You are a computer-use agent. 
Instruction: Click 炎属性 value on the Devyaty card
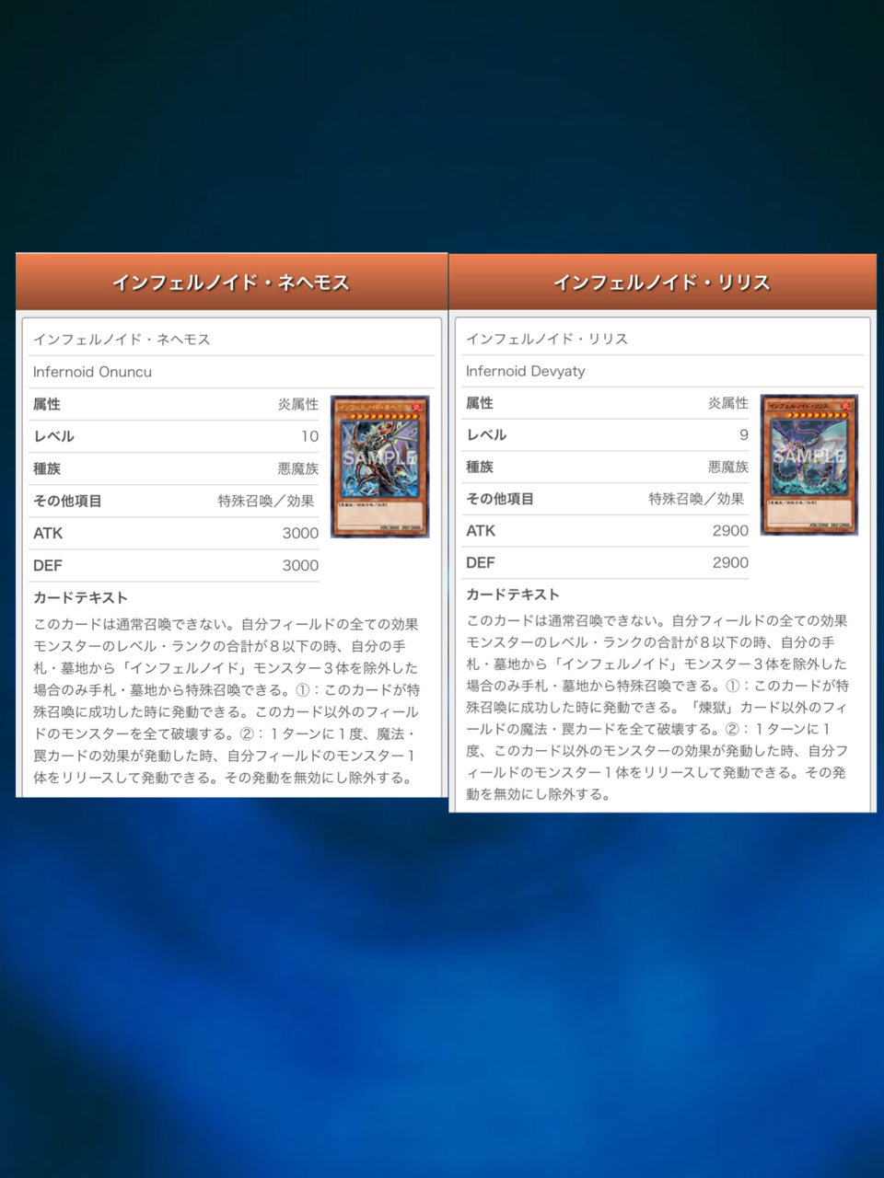pos(728,402)
